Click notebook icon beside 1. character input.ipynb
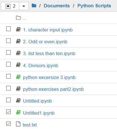 tap(18, 30)
